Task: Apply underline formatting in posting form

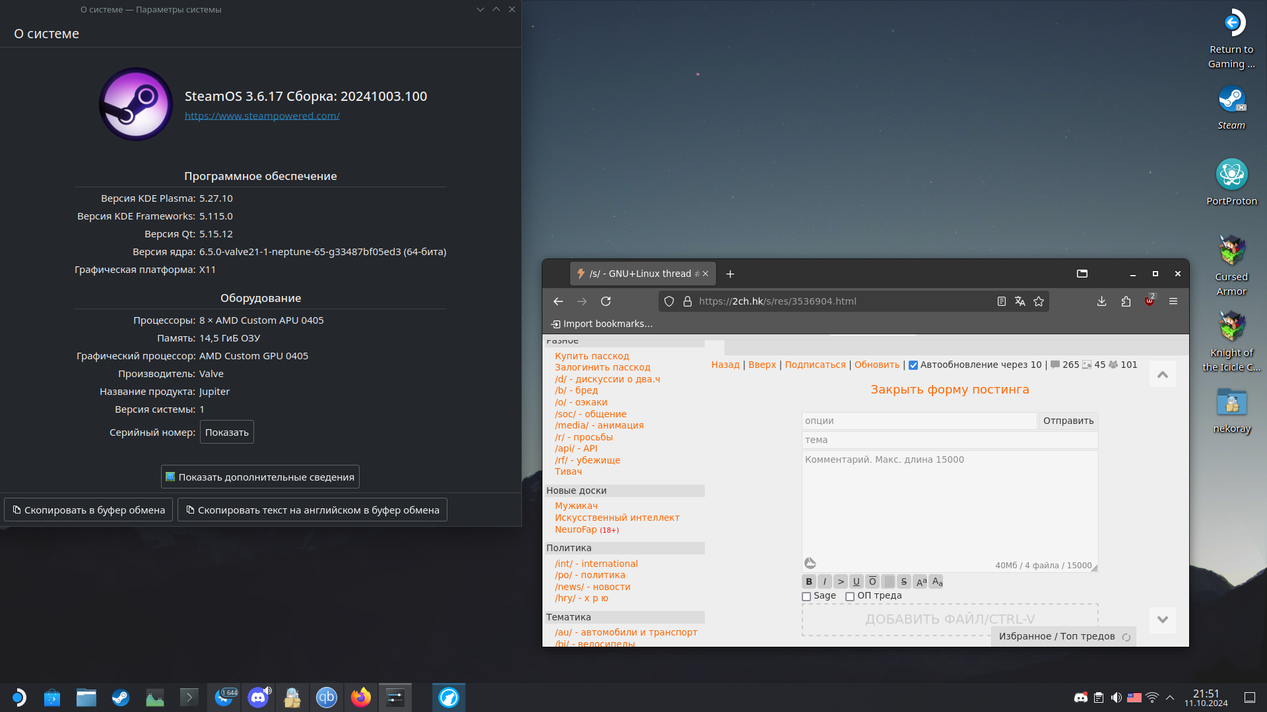Action: pyautogui.click(x=856, y=581)
